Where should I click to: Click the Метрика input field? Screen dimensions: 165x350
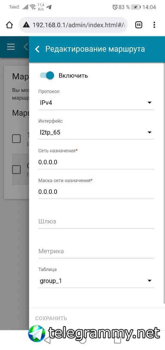(96, 251)
